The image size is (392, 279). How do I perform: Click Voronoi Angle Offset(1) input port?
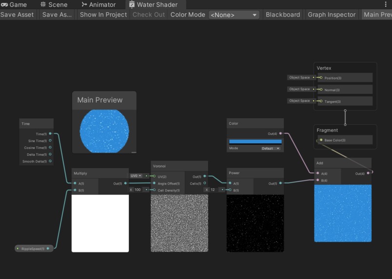point(154,184)
